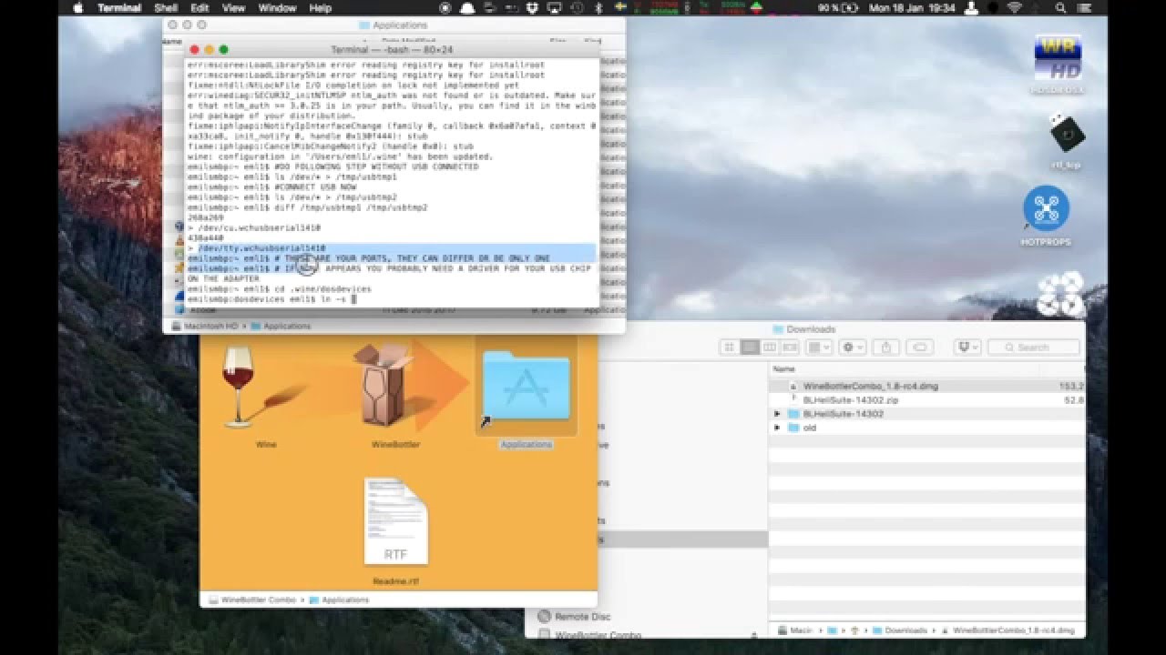Click the Name column header in Downloads
Image resolution: width=1166 pixels, height=655 pixels.
pyautogui.click(x=783, y=369)
